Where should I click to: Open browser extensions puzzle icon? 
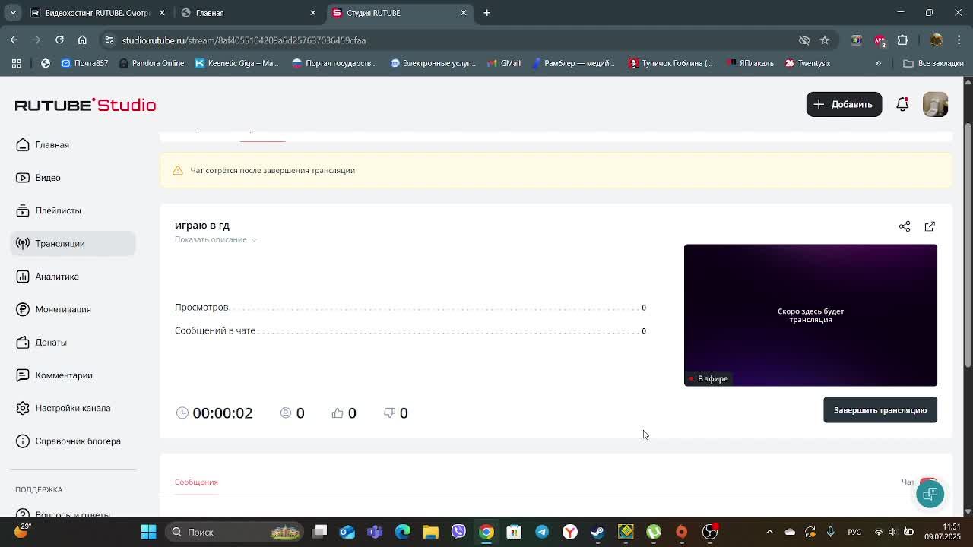[902, 40]
